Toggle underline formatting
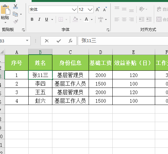This screenshot has width=168, height=154. [x=47, y=19]
